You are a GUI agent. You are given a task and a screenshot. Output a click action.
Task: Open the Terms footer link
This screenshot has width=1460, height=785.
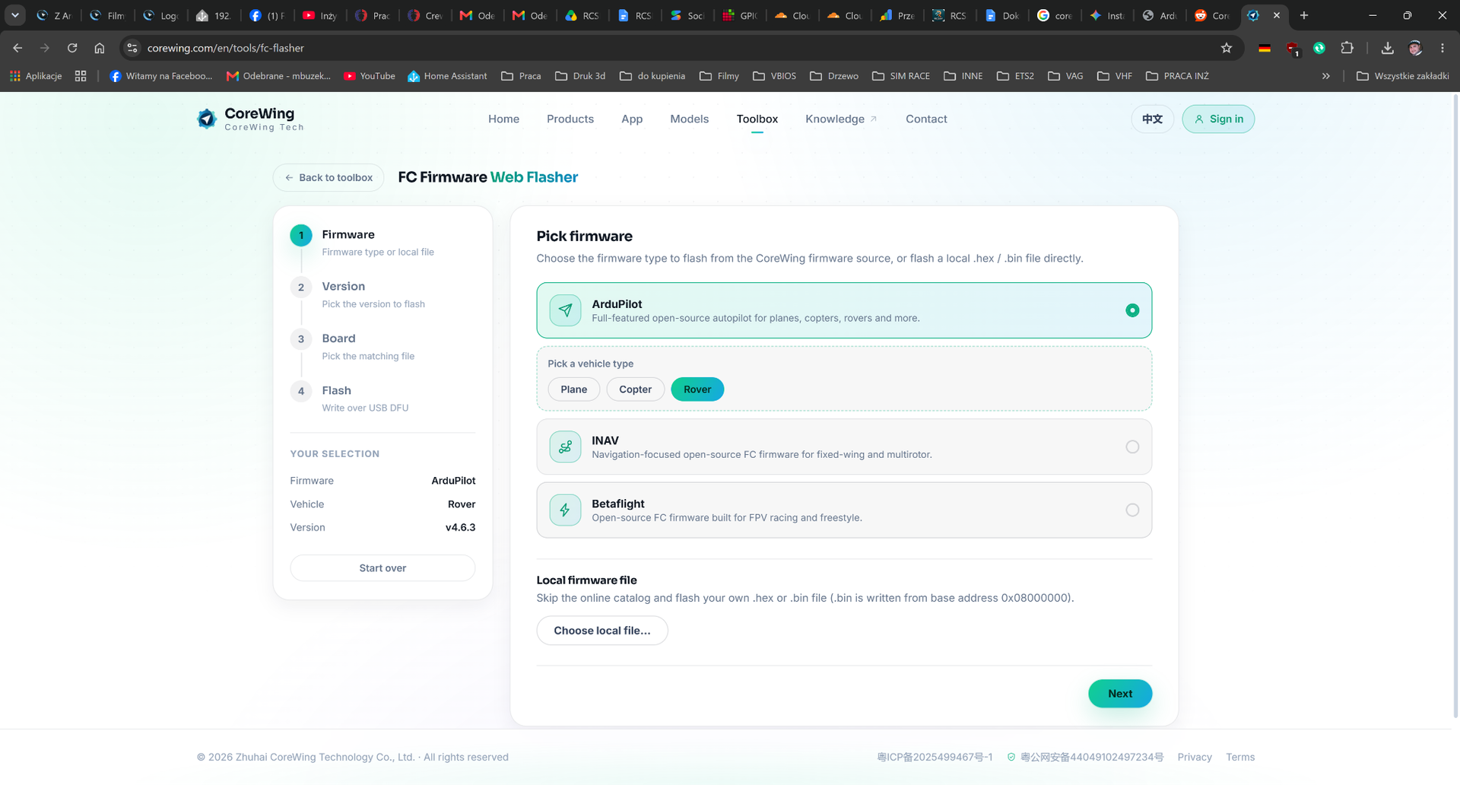point(1240,757)
